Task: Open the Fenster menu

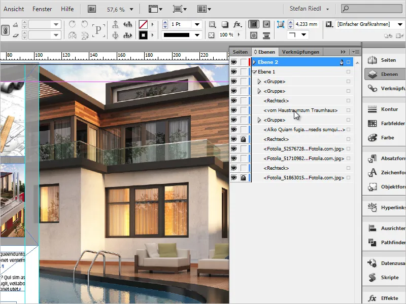Action: click(42, 9)
